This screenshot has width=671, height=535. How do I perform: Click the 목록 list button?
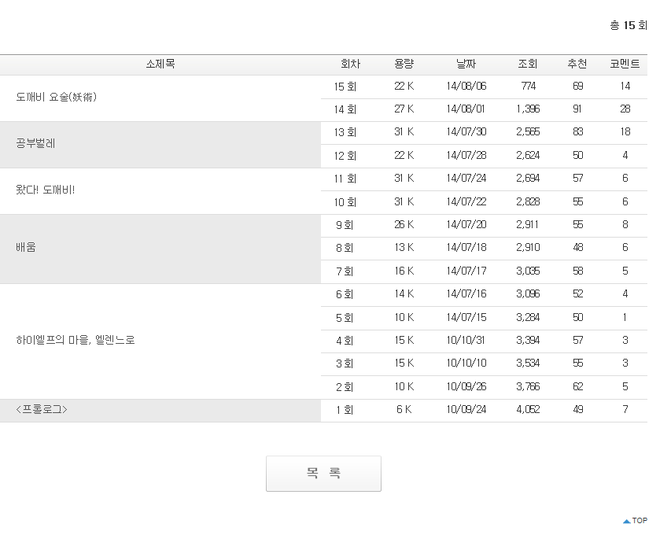pyautogui.click(x=323, y=474)
